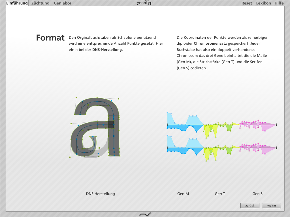Click the letter 'a' glyph outline
The height and width of the screenshot is (217, 290).
pos(95,127)
